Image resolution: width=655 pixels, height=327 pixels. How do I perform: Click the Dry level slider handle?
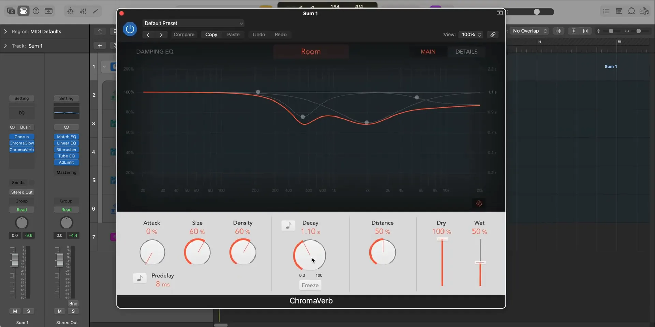pos(442,239)
